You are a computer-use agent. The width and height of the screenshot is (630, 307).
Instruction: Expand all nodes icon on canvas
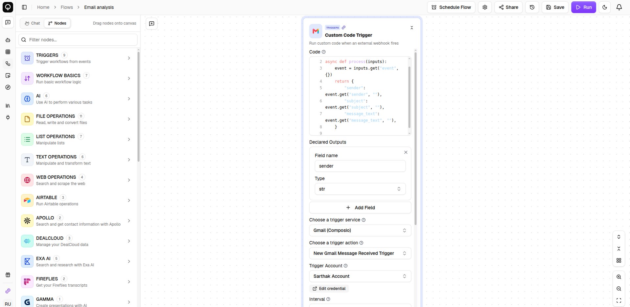point(619,237)
